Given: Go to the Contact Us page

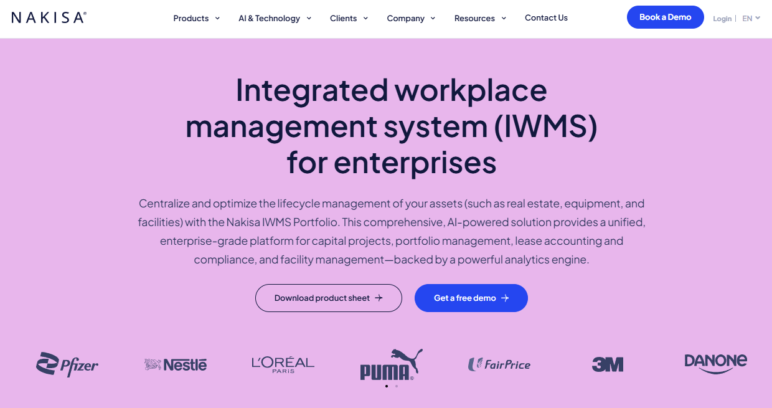Looking at the screenshot, I should coord(546,17).
